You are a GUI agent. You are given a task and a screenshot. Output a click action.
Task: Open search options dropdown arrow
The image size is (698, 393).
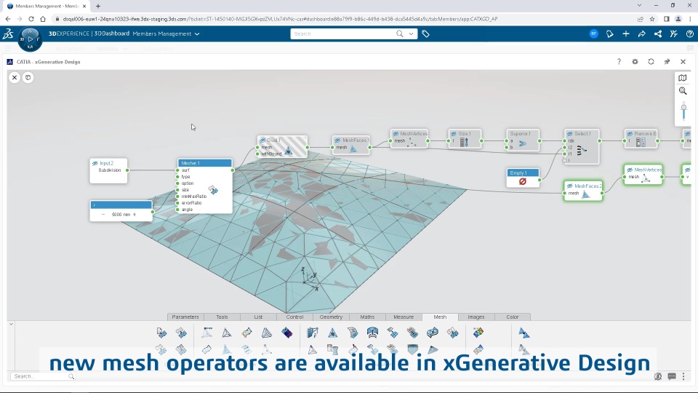[411, 34]
